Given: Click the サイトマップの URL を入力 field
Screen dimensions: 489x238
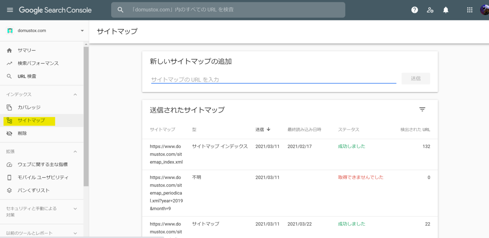Looking at the screenshot, I should 273,79.
